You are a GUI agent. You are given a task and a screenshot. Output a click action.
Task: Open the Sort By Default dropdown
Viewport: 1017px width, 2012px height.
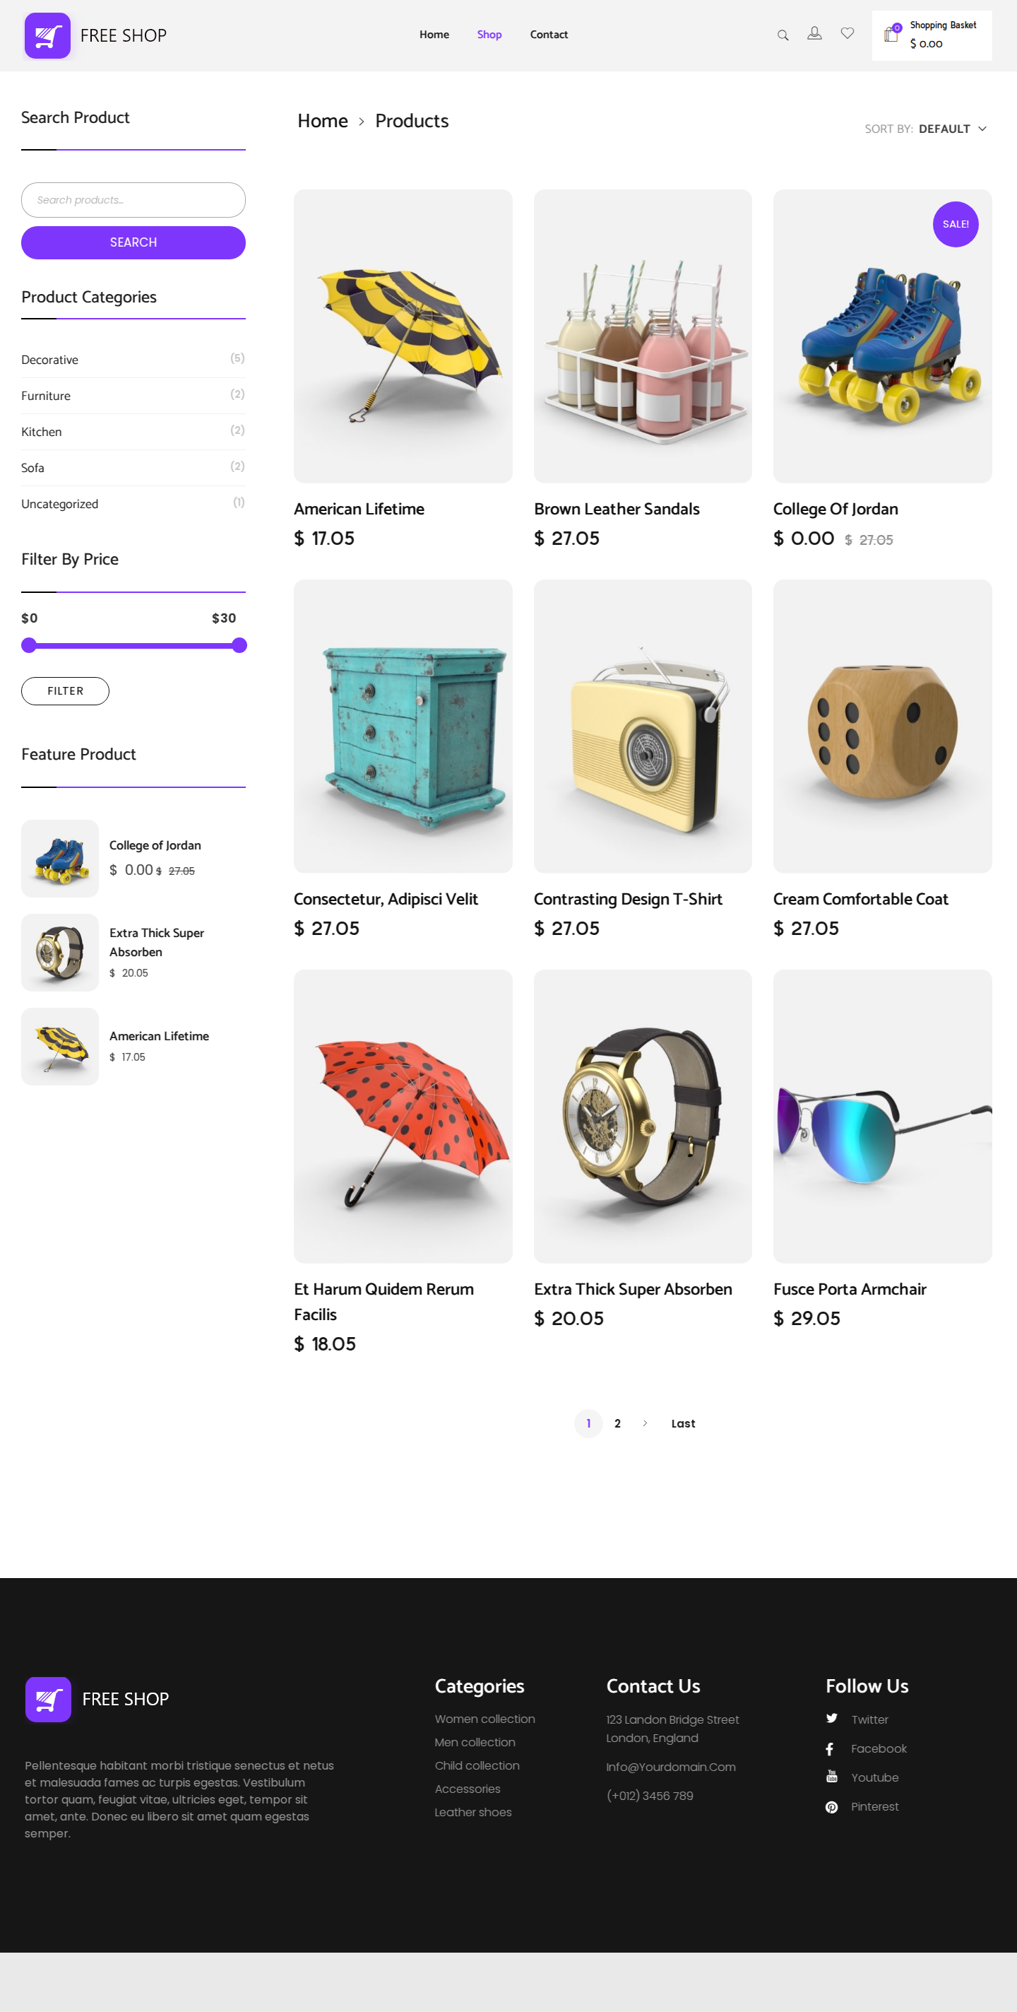926,129
